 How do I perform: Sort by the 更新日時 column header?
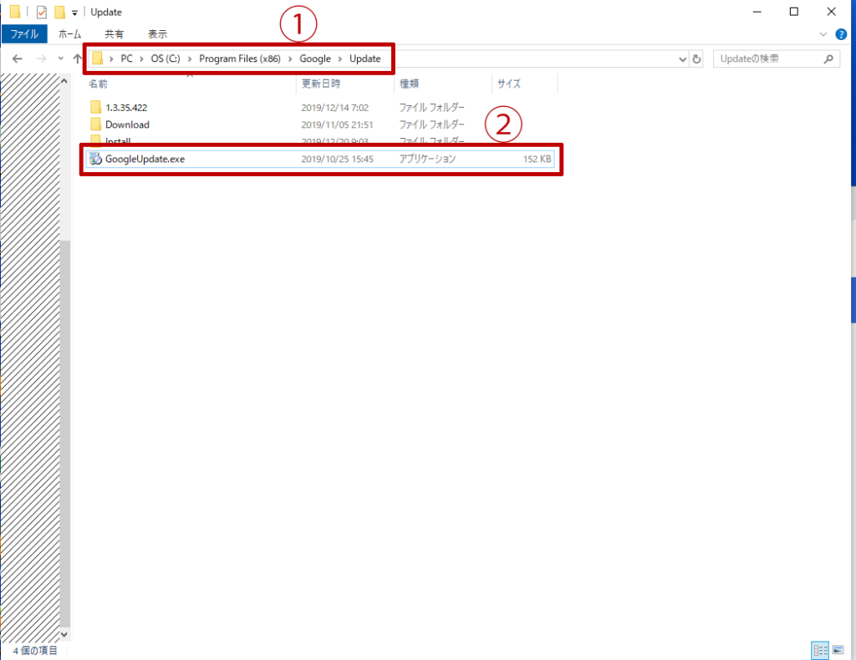pos(321,84)
